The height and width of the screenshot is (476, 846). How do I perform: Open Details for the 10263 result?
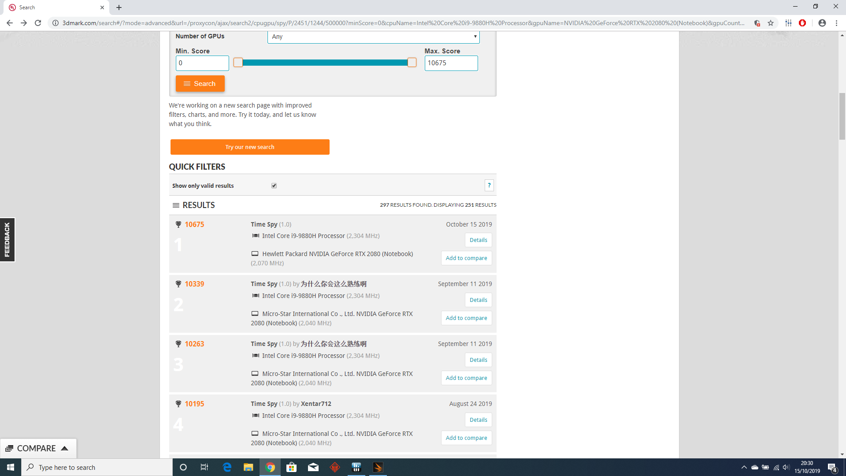479,360
